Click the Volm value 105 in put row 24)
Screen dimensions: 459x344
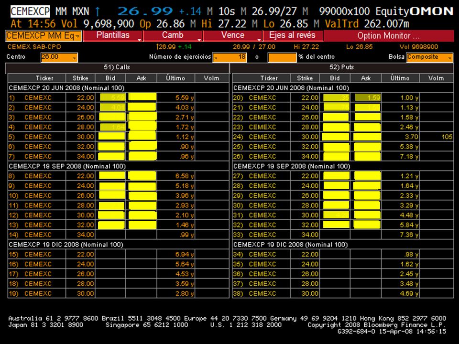click(x=447, y=137)
